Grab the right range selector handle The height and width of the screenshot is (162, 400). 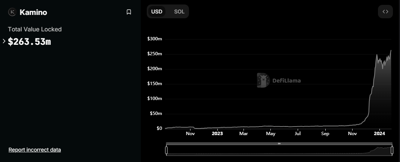[392, 150]
